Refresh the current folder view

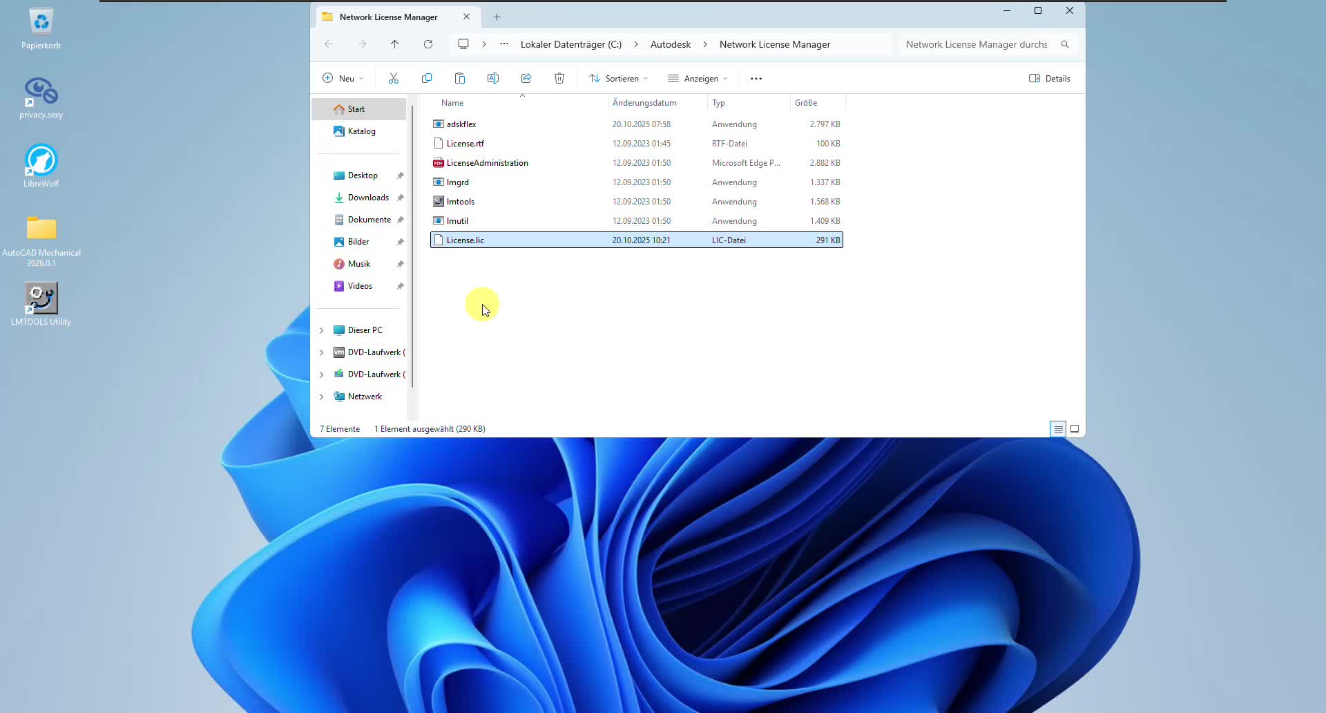click(428, 44)
